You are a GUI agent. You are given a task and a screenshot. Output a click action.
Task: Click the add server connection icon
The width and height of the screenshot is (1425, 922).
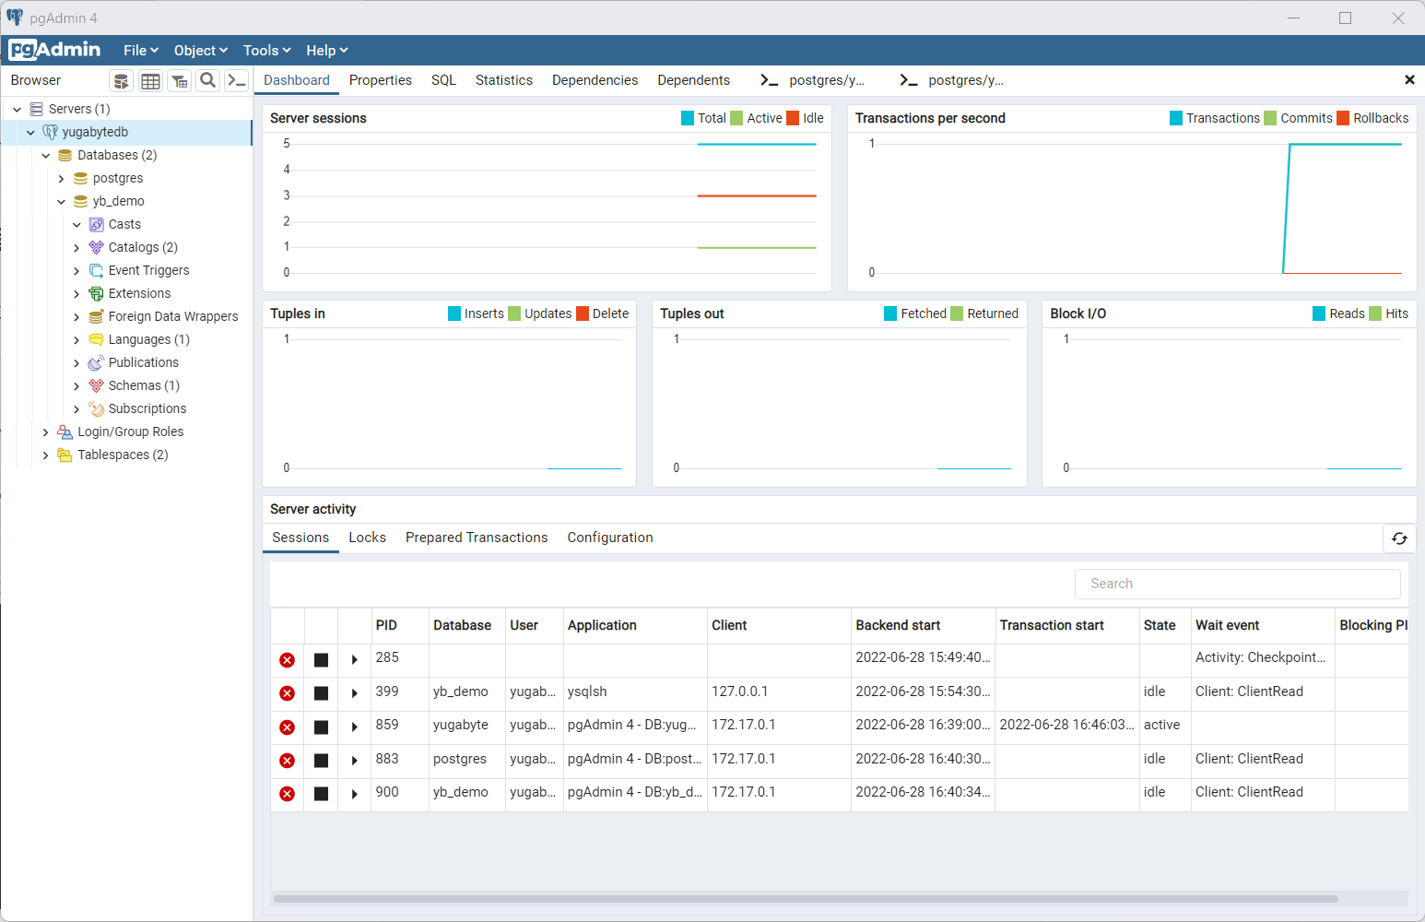121,80
